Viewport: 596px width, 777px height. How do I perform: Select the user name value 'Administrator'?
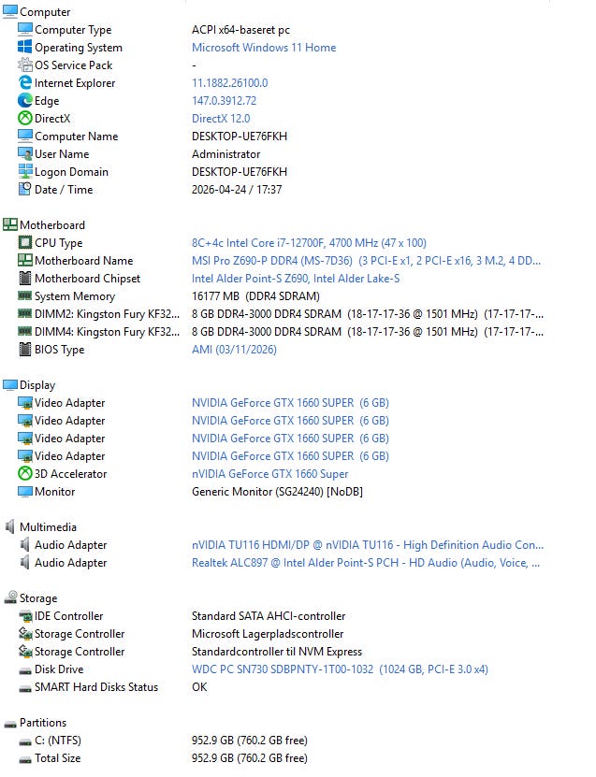tap(225, 154)
